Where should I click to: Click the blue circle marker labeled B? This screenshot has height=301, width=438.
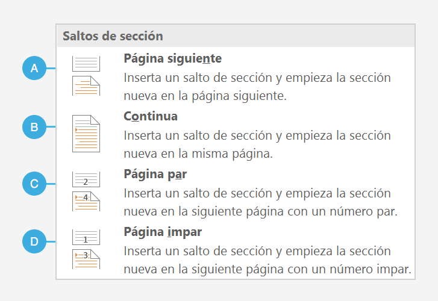click(x=34, y=127)
